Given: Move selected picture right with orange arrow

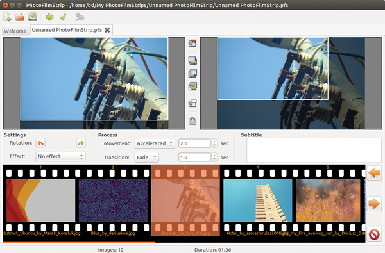Looking at the screenshot, I should (374, 204).
